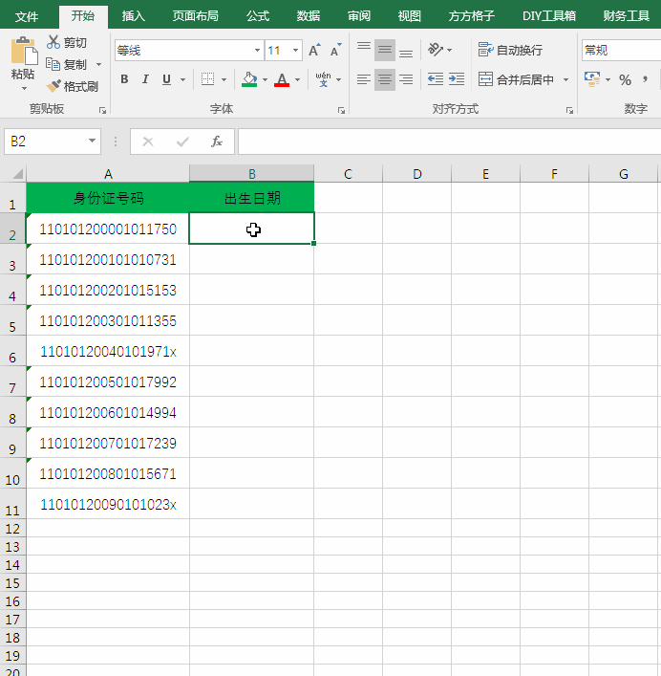Expand Merge and Center options
Image resolution: width=661 pixels, height=676 pixels.
tap(565, 79)
